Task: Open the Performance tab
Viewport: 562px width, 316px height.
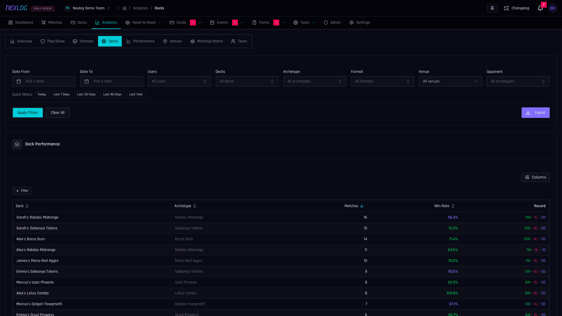Action: pyautogui.click(x=140, y=41)
